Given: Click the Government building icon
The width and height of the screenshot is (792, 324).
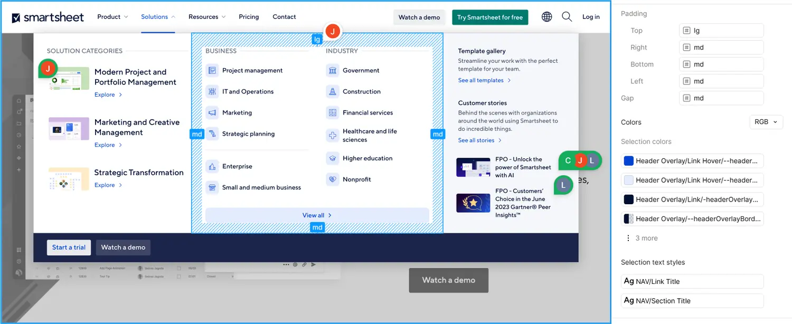Looking at the screenshot, I should pyautogui.click(x=332, y=70).
